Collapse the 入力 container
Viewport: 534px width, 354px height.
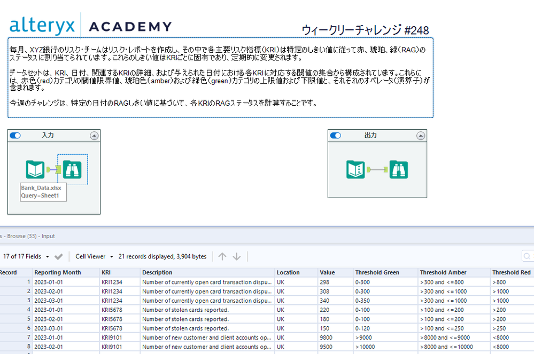coord(94,136)
